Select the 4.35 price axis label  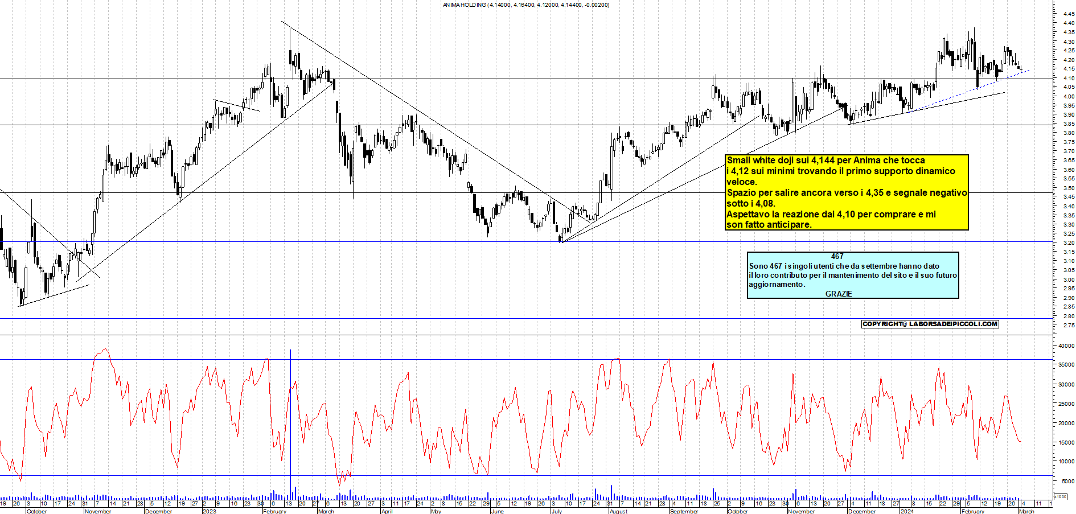(1068, 32)
